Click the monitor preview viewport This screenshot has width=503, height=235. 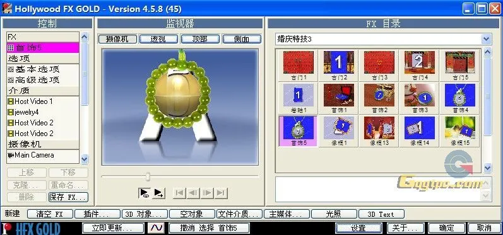[180, 106]
